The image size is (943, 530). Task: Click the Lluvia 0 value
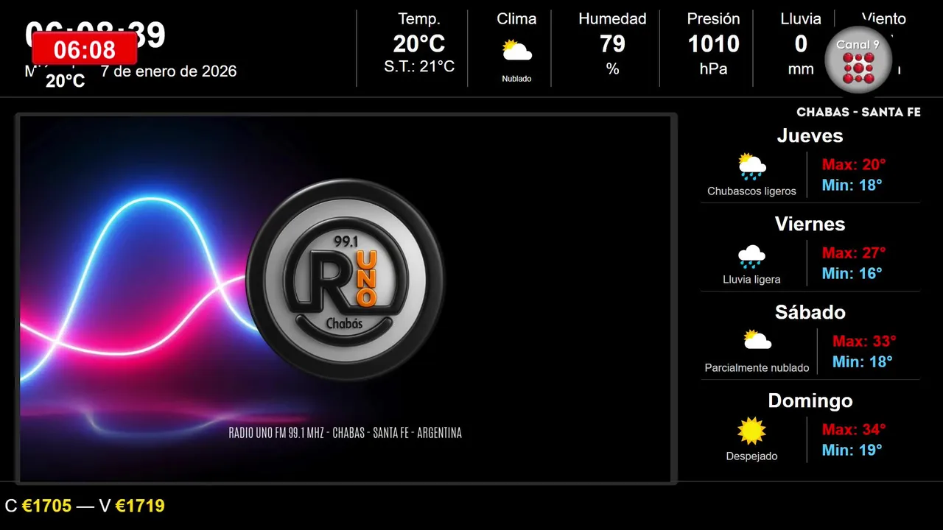[x=801, y=44]
